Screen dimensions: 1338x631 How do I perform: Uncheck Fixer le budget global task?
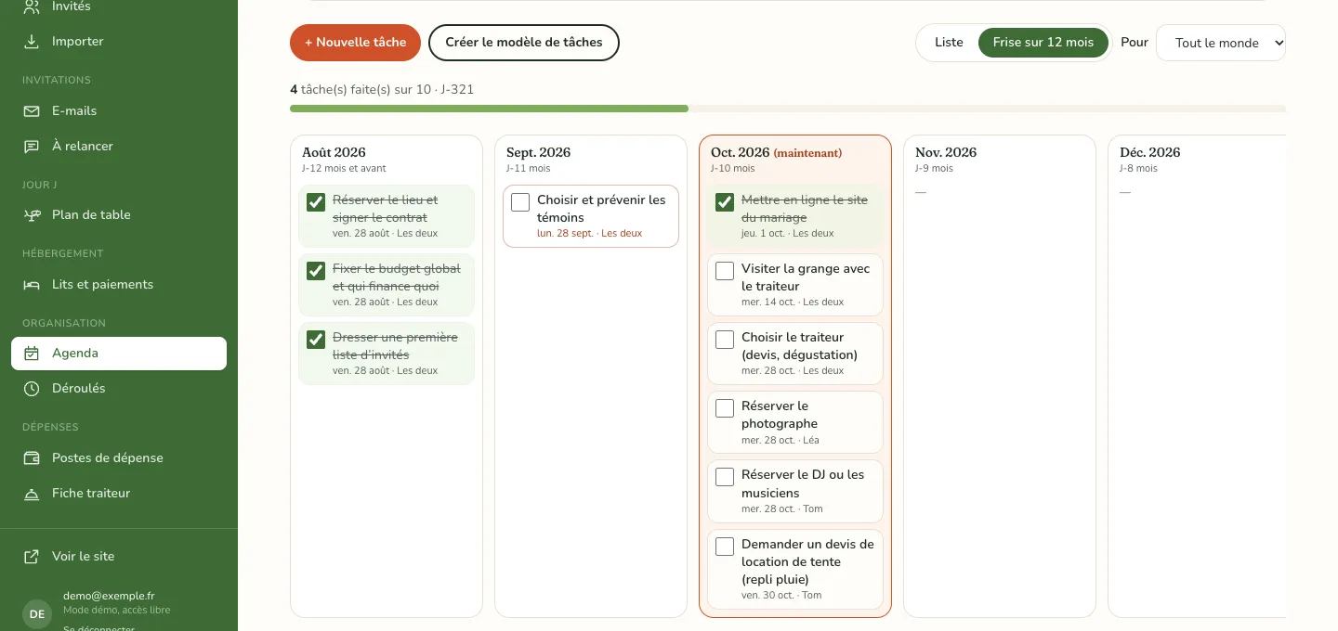point(316,271)
